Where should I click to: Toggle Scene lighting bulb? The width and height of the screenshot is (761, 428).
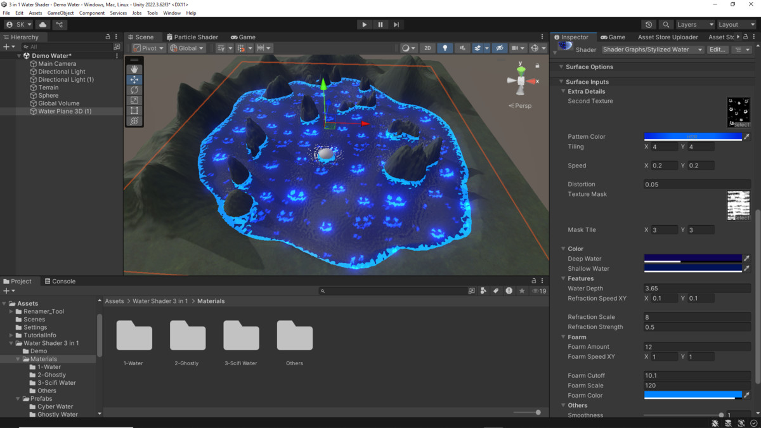(x=445, y=48)
